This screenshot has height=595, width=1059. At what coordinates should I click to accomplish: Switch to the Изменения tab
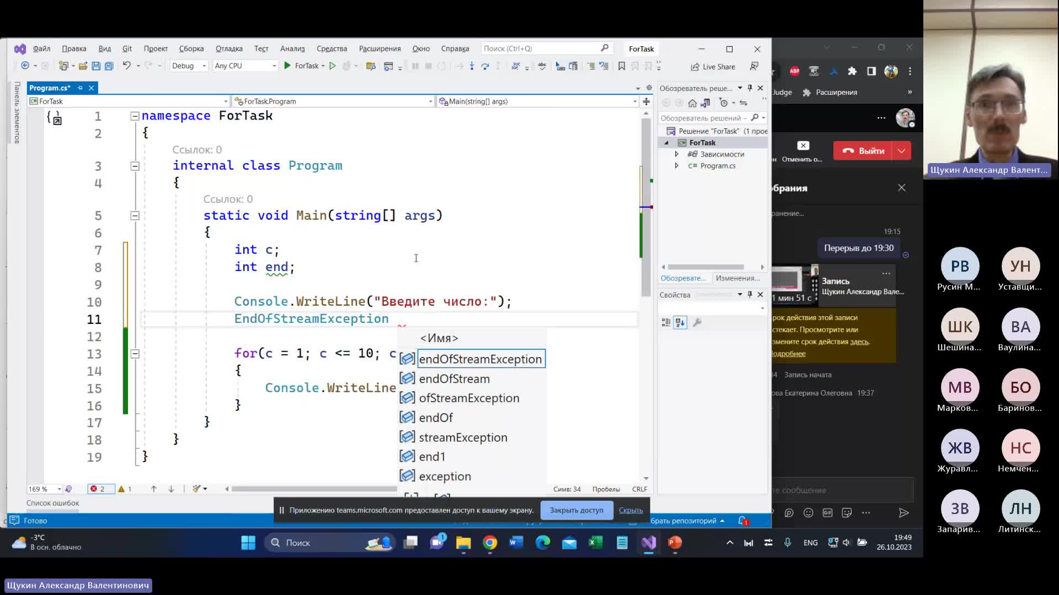[x=737, y=278]
